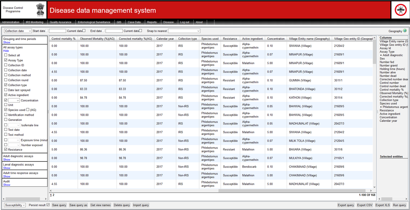410x210 pixels.
Task: Click the national emblem logo in header
Action: click(41, 10)
